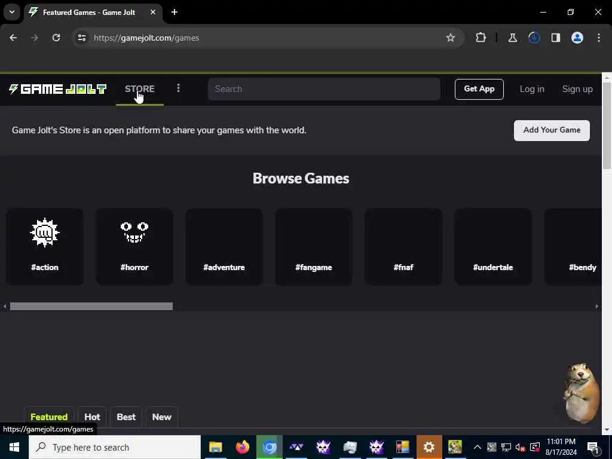Switch to the New games tab
The image size is (612, 459).
161,417
